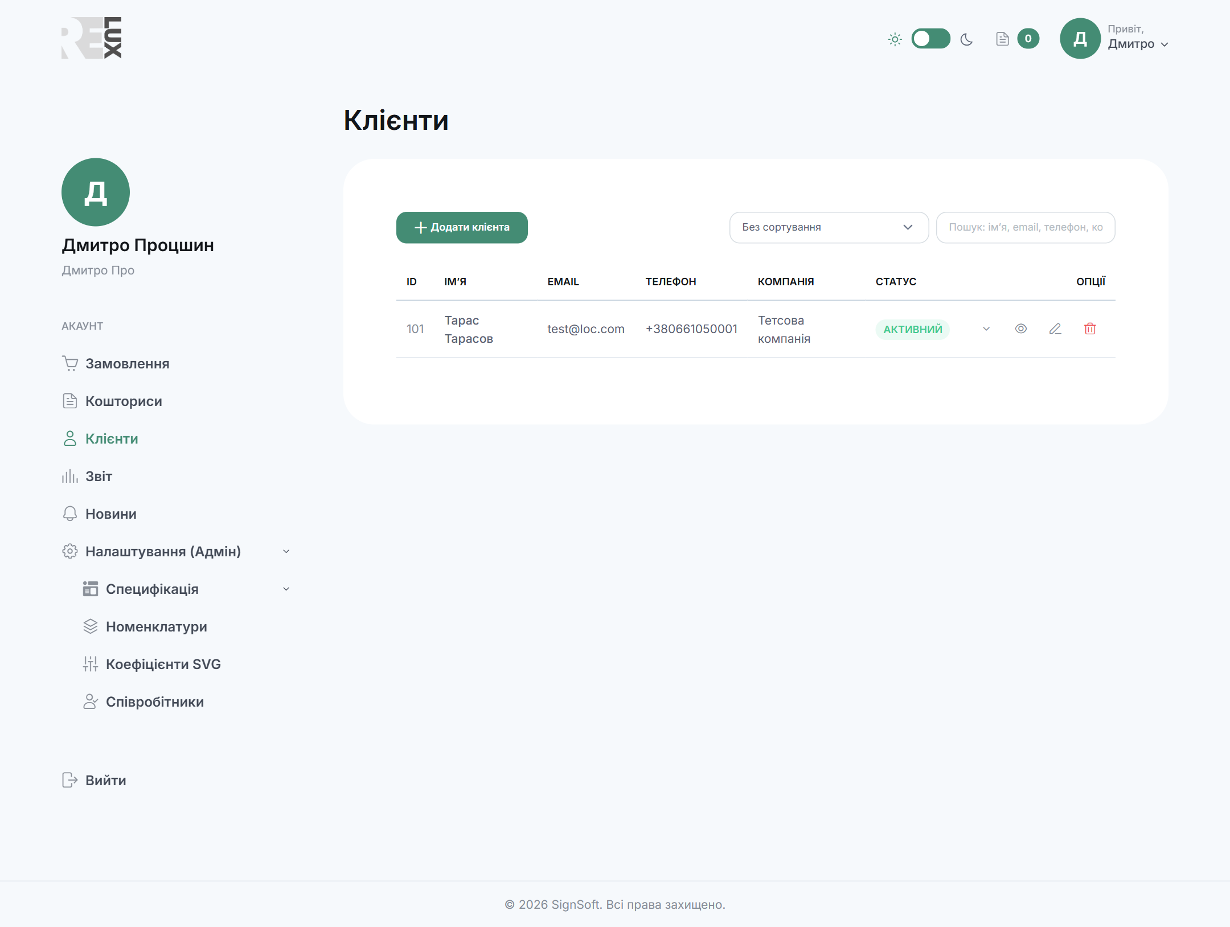This screenshot has height=927, width=1230.
Task: Toggle the light/dark theme switch
Action: coord(930,39)
